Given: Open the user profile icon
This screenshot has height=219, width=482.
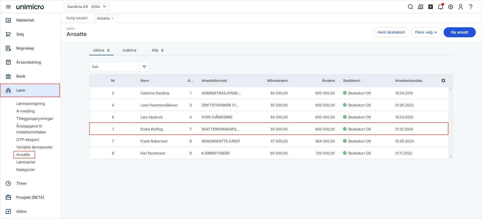Looking at the screenshot, I should pyautogui.click(x=461, y=7).
